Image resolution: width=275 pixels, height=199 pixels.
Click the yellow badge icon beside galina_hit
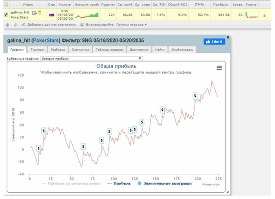40,13
